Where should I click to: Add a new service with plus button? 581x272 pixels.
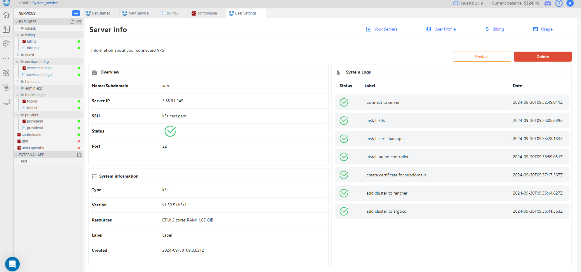point(76,13)
